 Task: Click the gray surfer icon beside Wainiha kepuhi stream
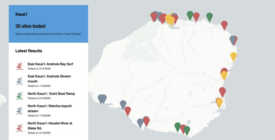coord(20,110)
